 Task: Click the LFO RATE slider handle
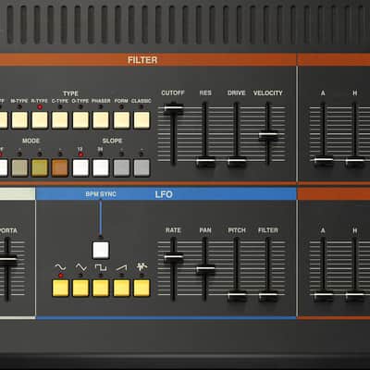(173, 257)
